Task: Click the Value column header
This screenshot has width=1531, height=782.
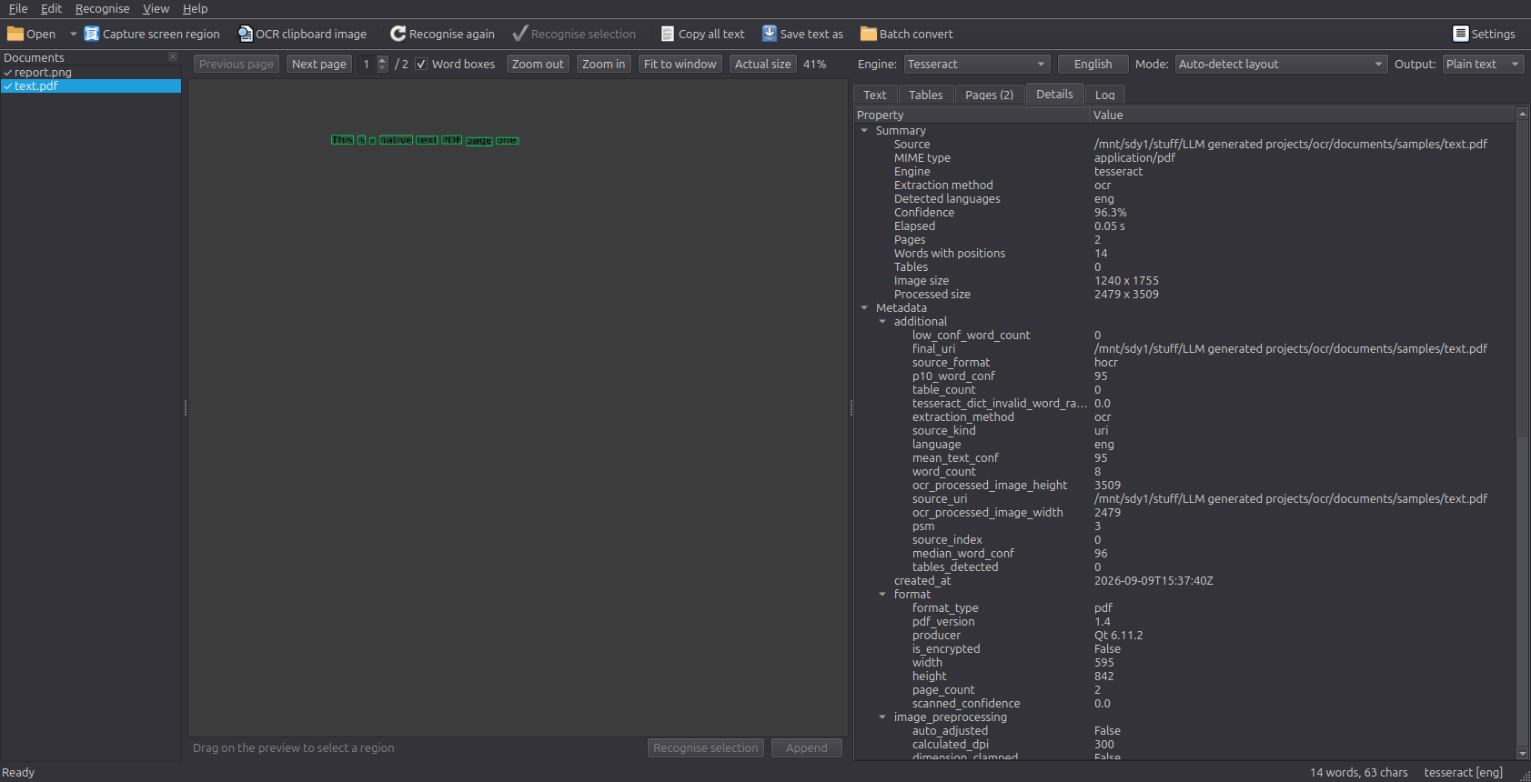Action: pyautogui.click(x=1303, y=115)
